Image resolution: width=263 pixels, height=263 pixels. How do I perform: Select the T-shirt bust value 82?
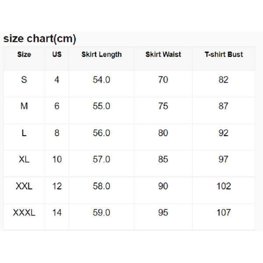point(224,80)
